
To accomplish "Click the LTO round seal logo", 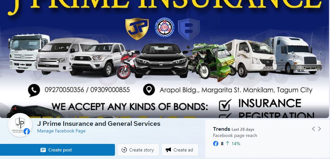I will (164, 27).
